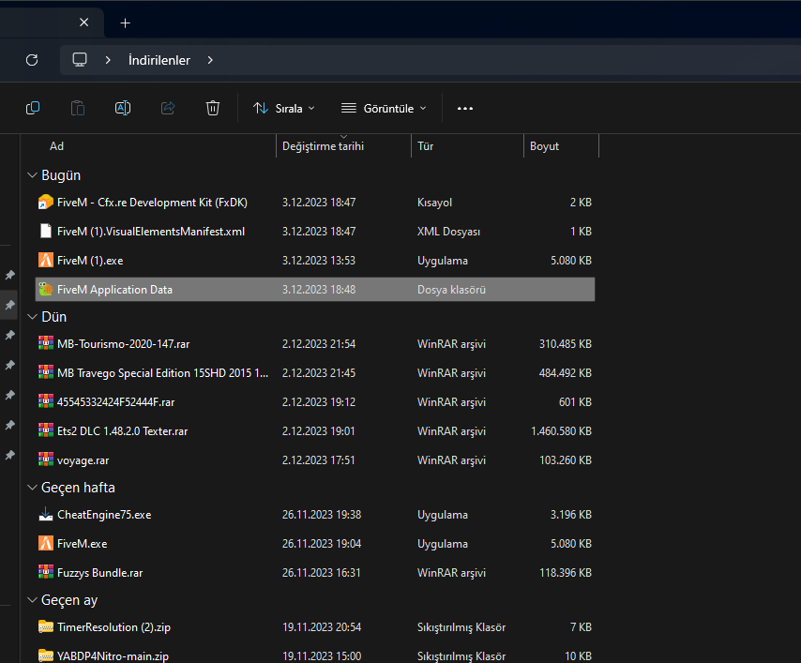Collapse the Dün group
The height and width of the screenshot is (663, 801).
(32, 317)
